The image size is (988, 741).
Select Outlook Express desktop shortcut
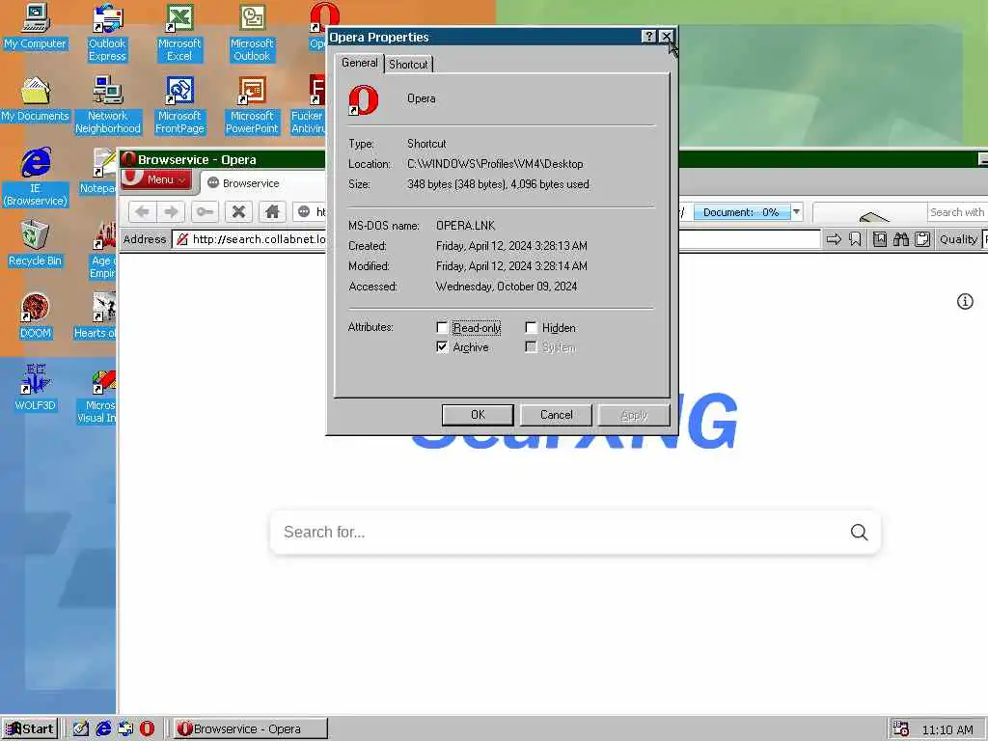(107, 33)
